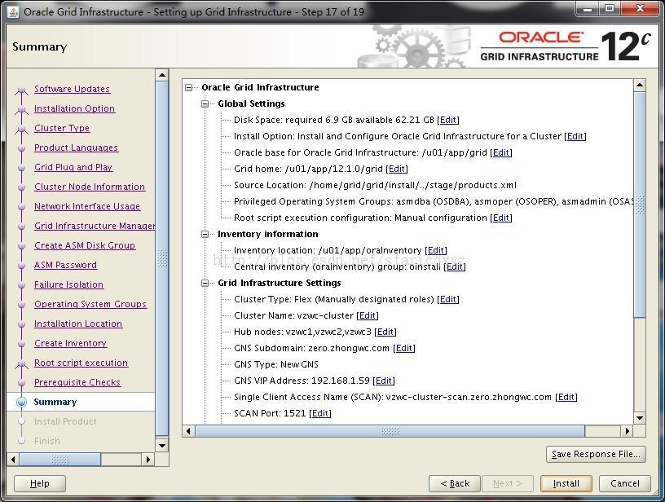The width and height of the screenshot is (665, 502).
Task: Click right arrow of steps list horizontal scrollbar
Action: pos(148,460)
